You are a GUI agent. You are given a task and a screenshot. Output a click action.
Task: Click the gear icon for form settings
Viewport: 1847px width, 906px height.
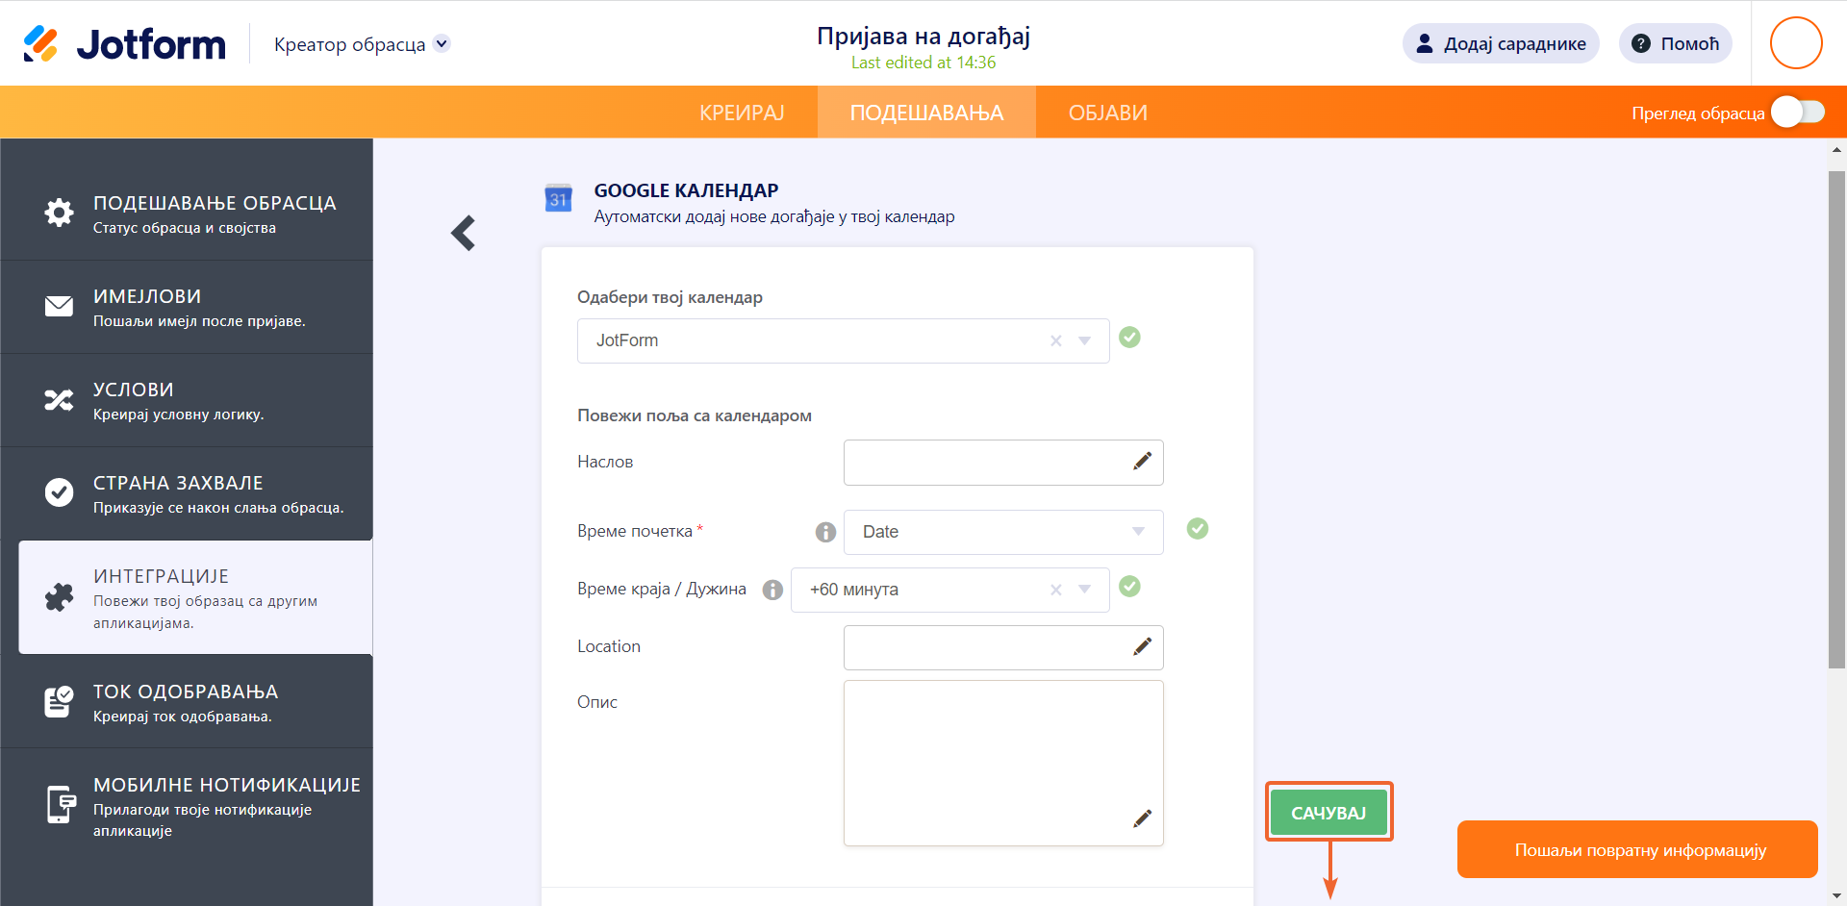click(59, 213)
